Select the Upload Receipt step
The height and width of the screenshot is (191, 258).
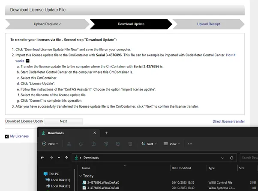[x=208, y=24]
